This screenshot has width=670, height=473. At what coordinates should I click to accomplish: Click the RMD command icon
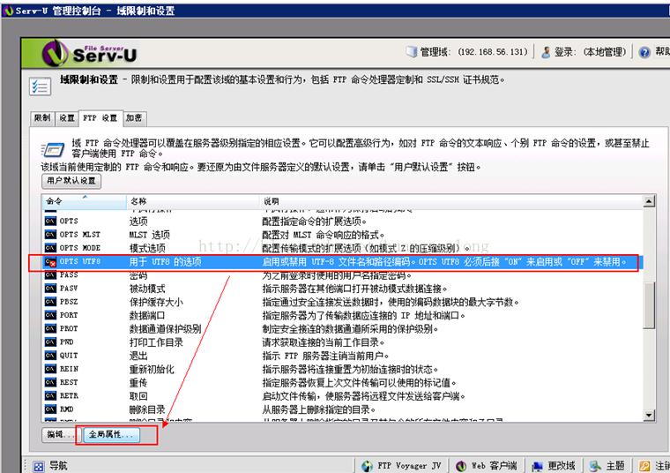pos(50,409)
